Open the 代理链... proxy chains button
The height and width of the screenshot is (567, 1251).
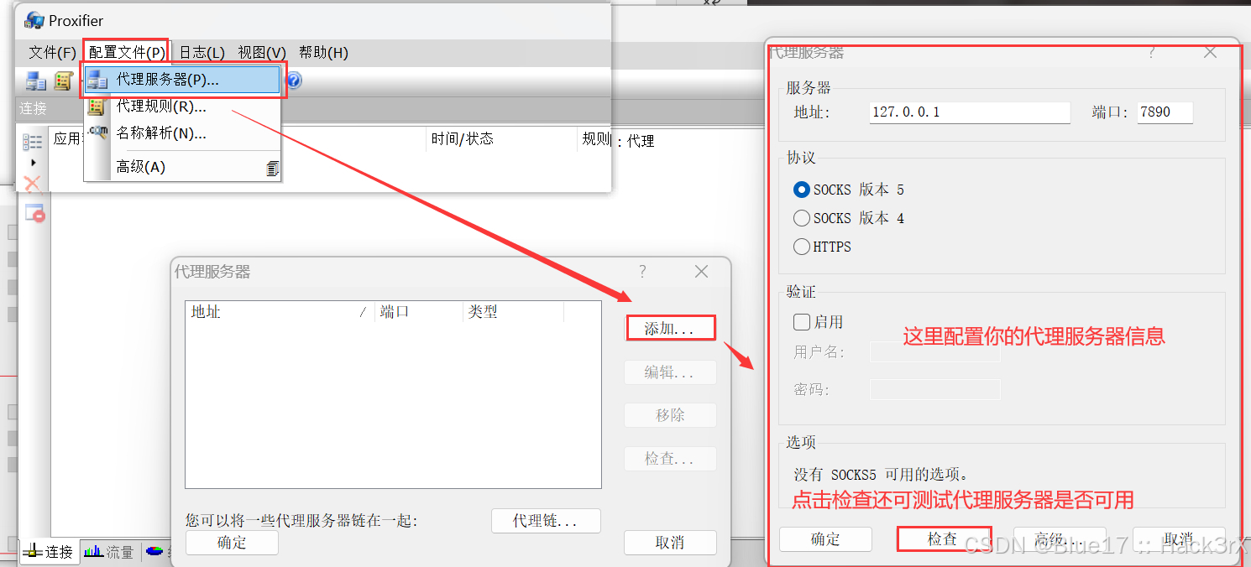click(546, 521)
